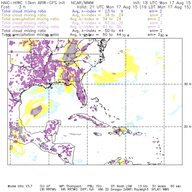Click the purple "Total precipitation mixing ratio" legend label
The height and width of the screenshot is (192, 192).
[30, 27]
